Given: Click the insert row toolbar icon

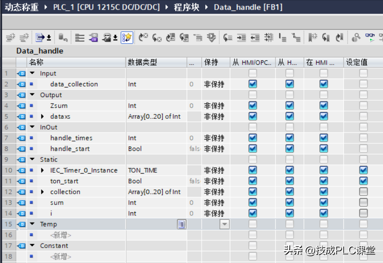Looking at the screenshot, I should [10, 38].
